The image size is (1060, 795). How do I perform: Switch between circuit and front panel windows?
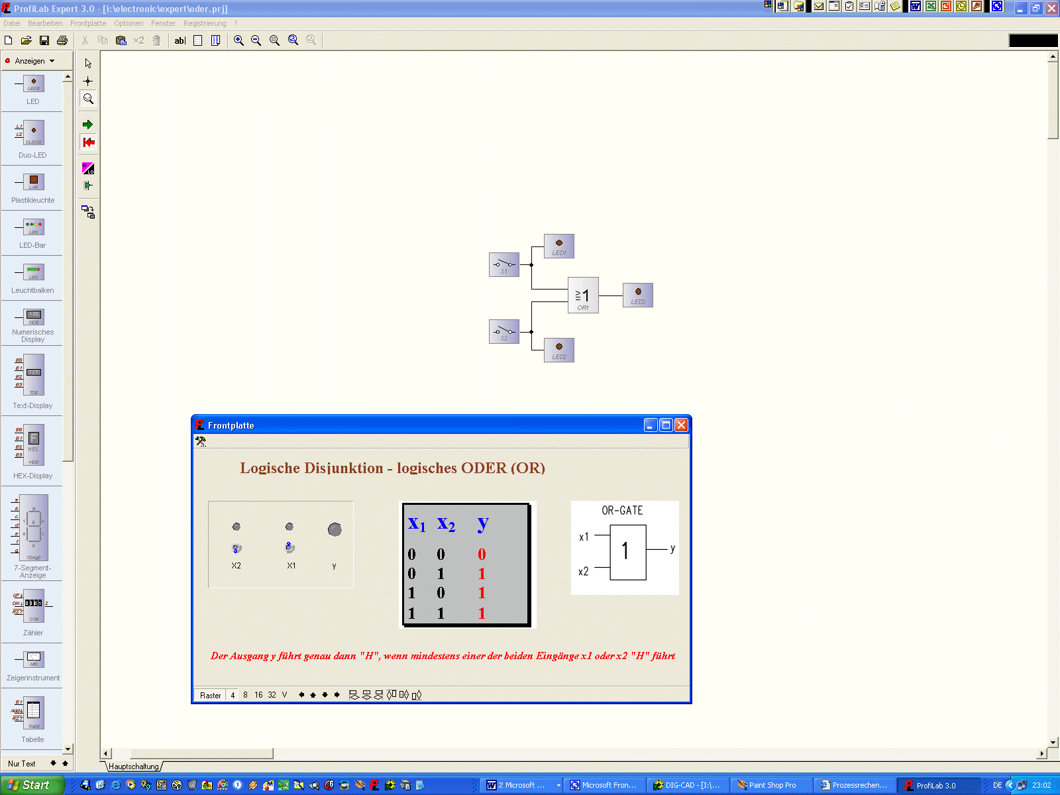pyautogui.click(x=88, y=212)
